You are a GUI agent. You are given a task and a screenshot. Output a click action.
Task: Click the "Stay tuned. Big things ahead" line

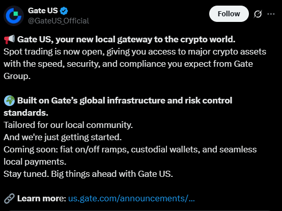(x=88, y=174)
